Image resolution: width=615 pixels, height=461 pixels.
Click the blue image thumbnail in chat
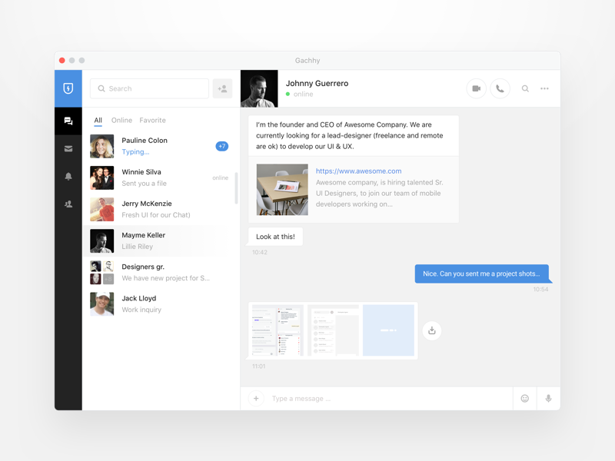(388, 330)
